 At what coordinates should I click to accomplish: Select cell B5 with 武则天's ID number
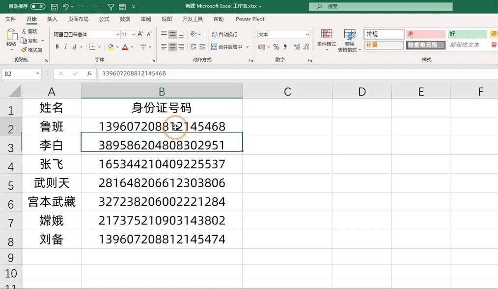(x=162, y=183)
